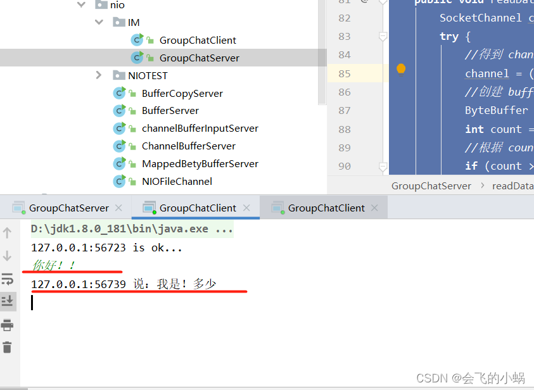Open BufferServer class file
The width and height of the screenshot is (534, 390).
(170, 111)
